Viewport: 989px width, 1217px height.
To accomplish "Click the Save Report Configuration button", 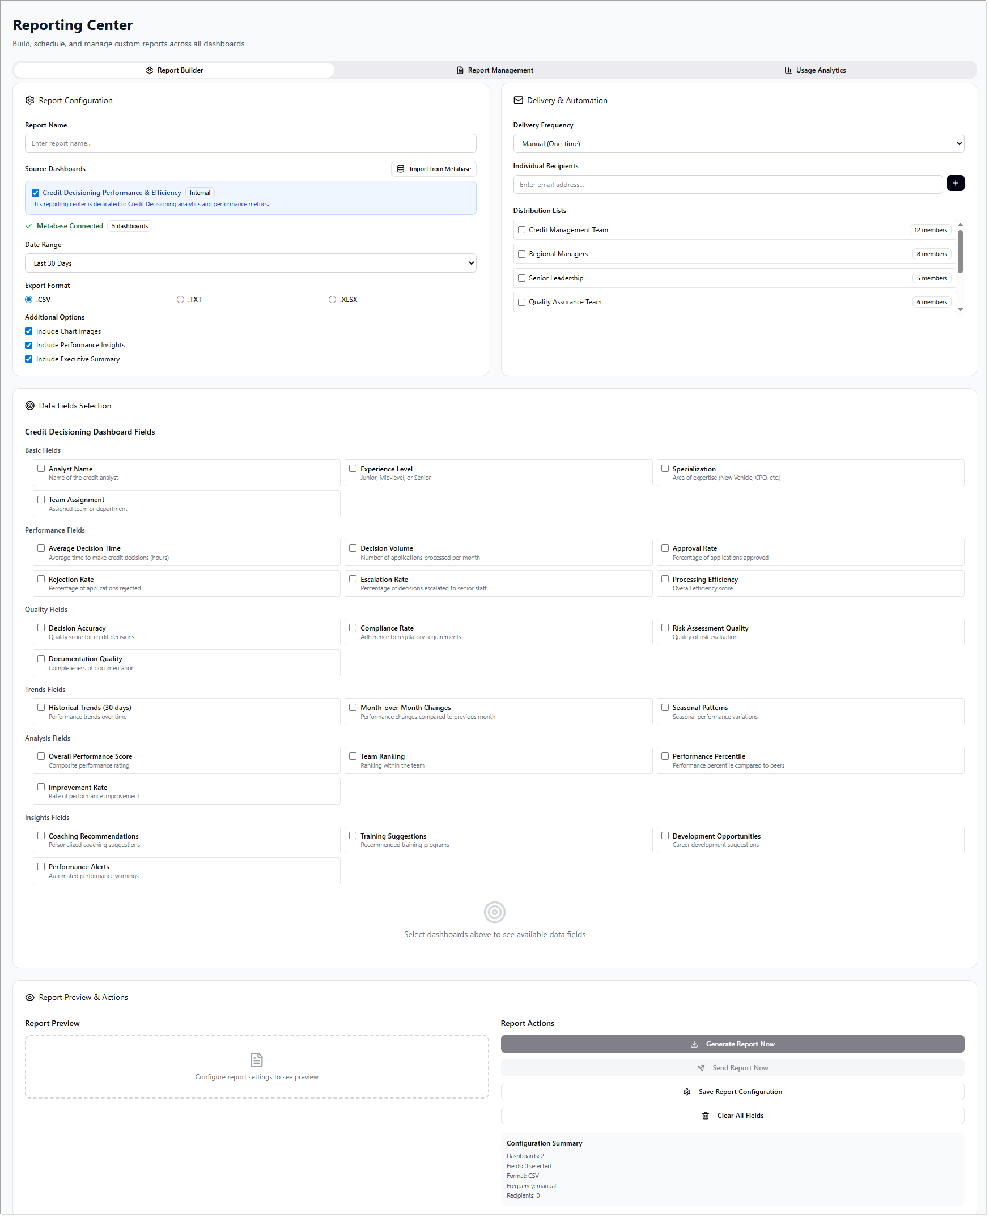I will (x=732, y=1092).
